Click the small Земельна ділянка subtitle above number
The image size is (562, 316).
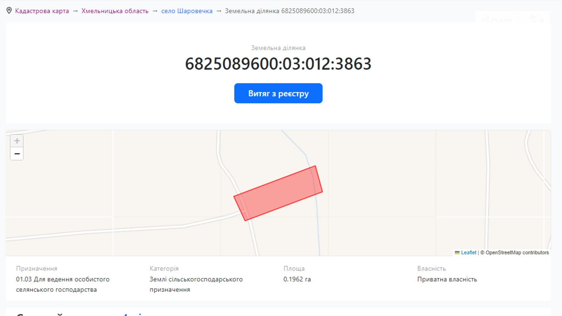(278, 48)
